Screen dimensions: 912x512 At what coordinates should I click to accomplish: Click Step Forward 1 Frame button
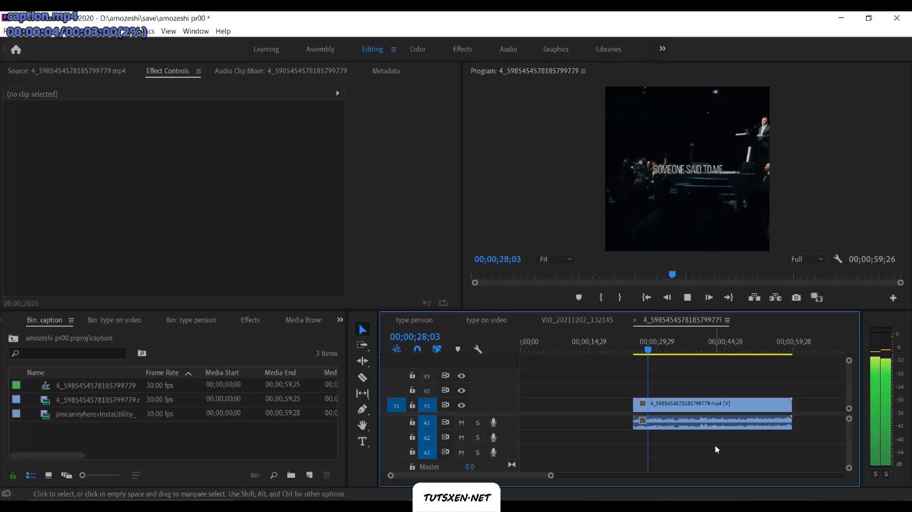(709, 297)
